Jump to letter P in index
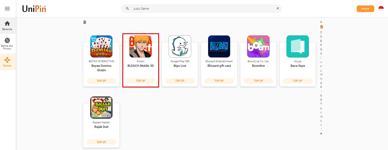 321,87
